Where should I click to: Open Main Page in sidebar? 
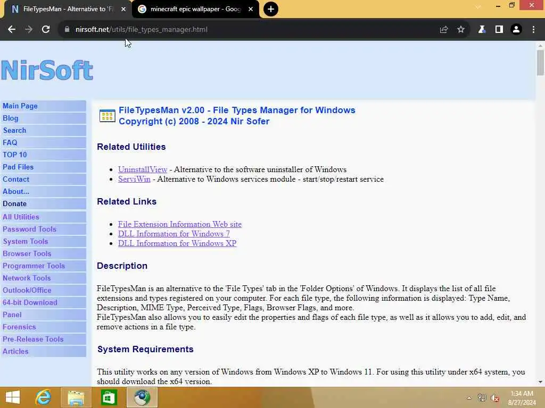coord(44,106)
